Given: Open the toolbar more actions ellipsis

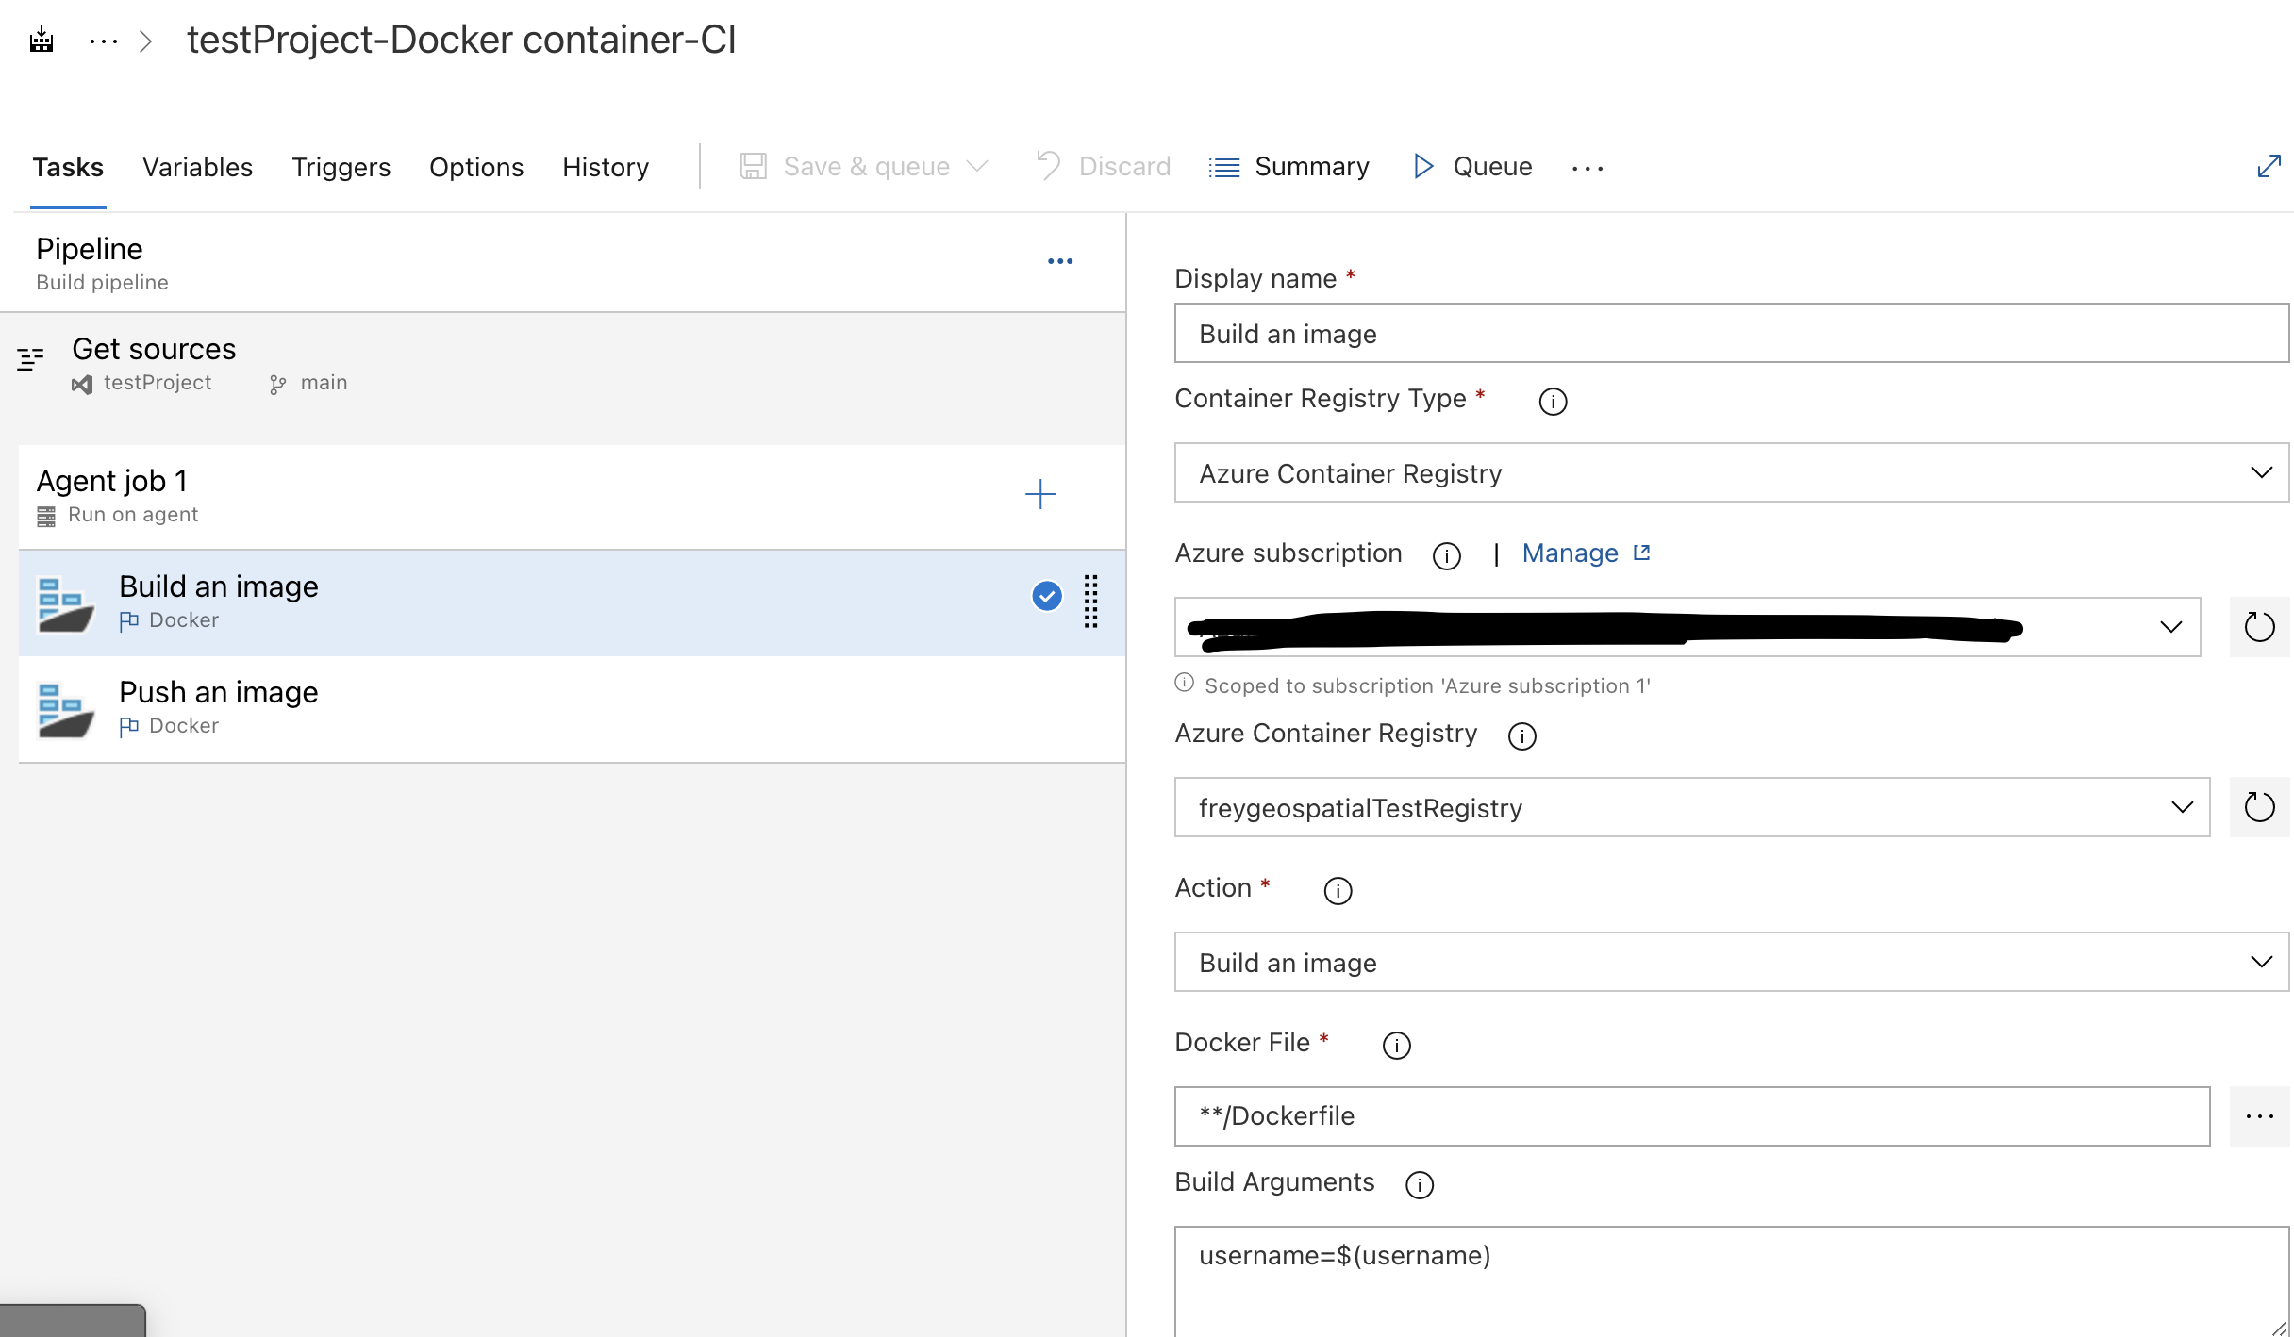Looking at the screenshot, I should tap(1588, 168).
